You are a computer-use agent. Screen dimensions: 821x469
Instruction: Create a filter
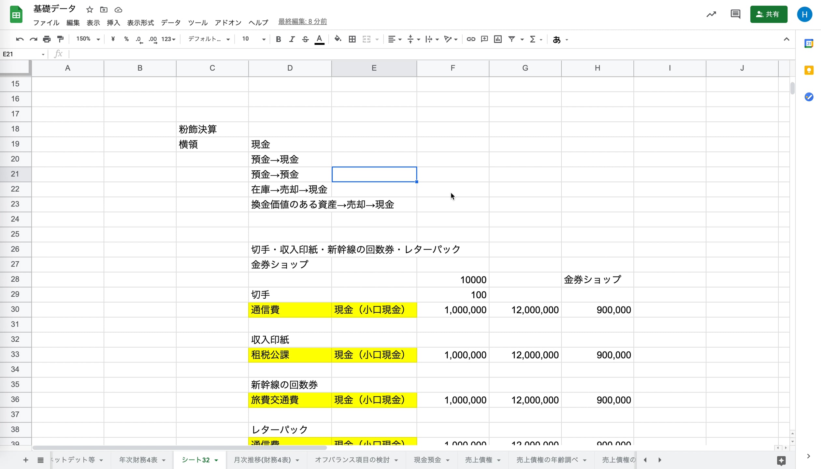(511, 39)
